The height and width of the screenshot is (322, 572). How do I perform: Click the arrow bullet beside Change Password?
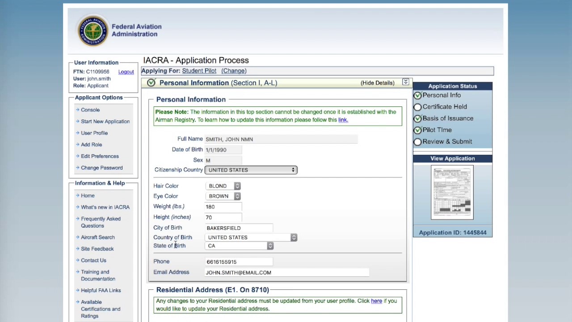(x=77, y=168)
